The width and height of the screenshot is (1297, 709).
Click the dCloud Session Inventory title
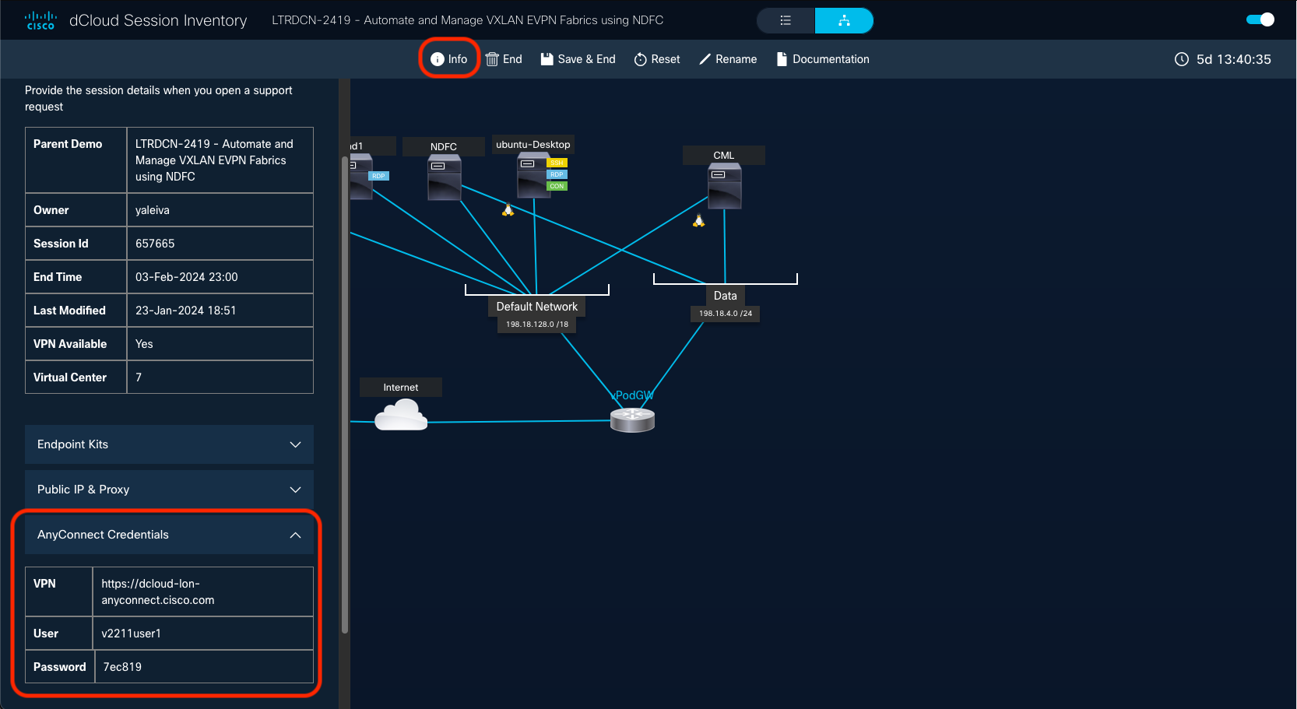(158, 20)
